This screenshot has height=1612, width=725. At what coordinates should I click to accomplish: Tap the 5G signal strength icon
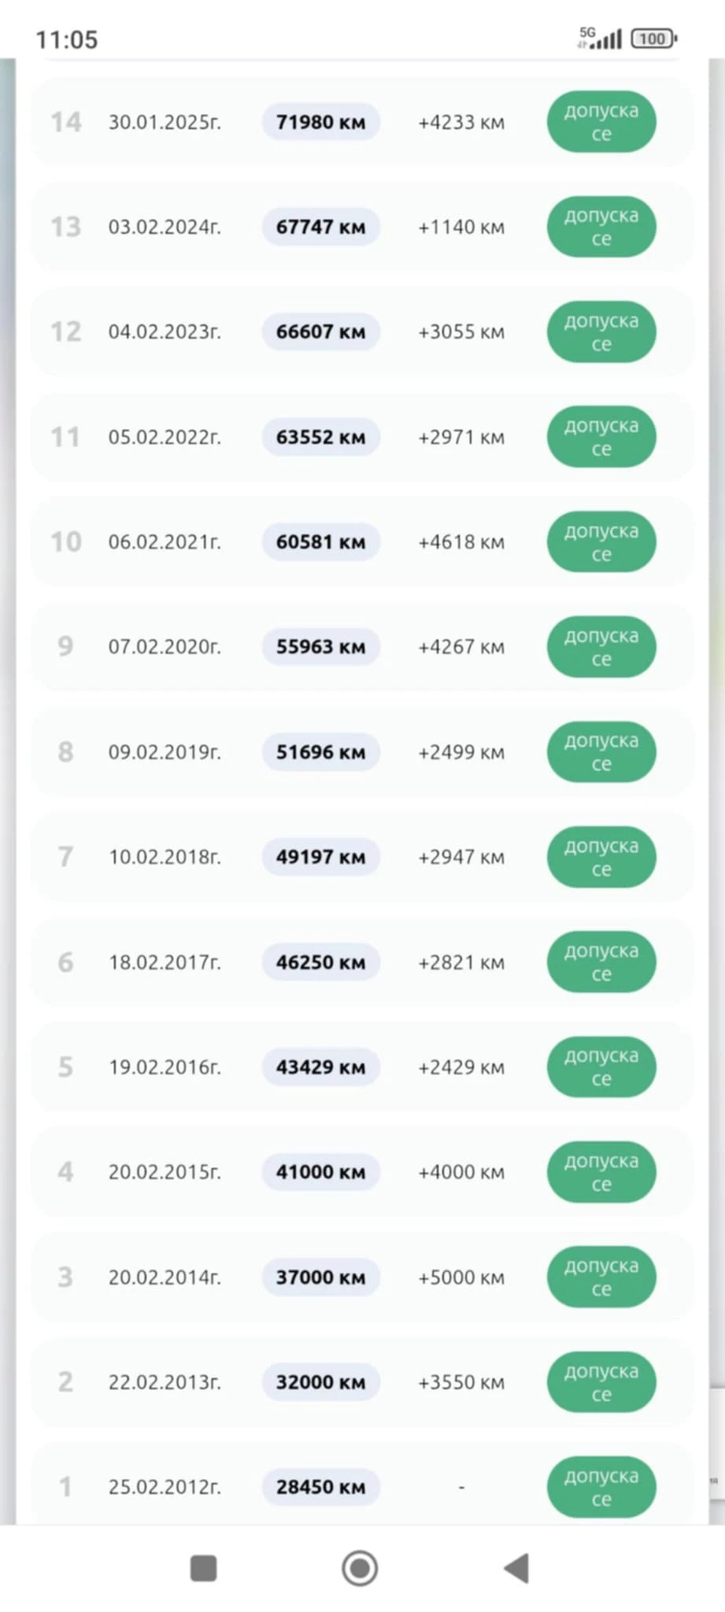(x=601, y=38)
